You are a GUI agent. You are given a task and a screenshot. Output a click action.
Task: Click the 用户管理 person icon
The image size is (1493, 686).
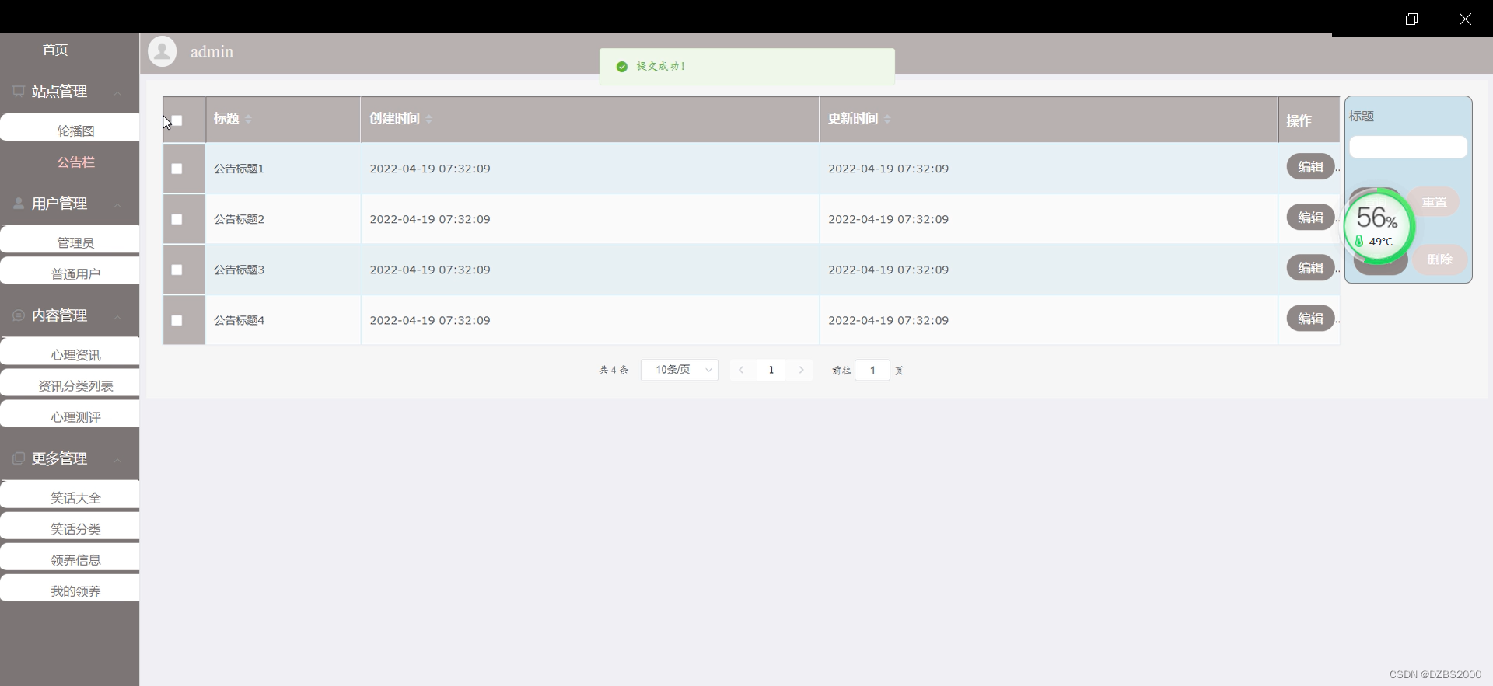19,203
